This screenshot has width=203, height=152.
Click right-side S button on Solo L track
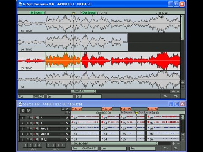(x=67, y=128)
